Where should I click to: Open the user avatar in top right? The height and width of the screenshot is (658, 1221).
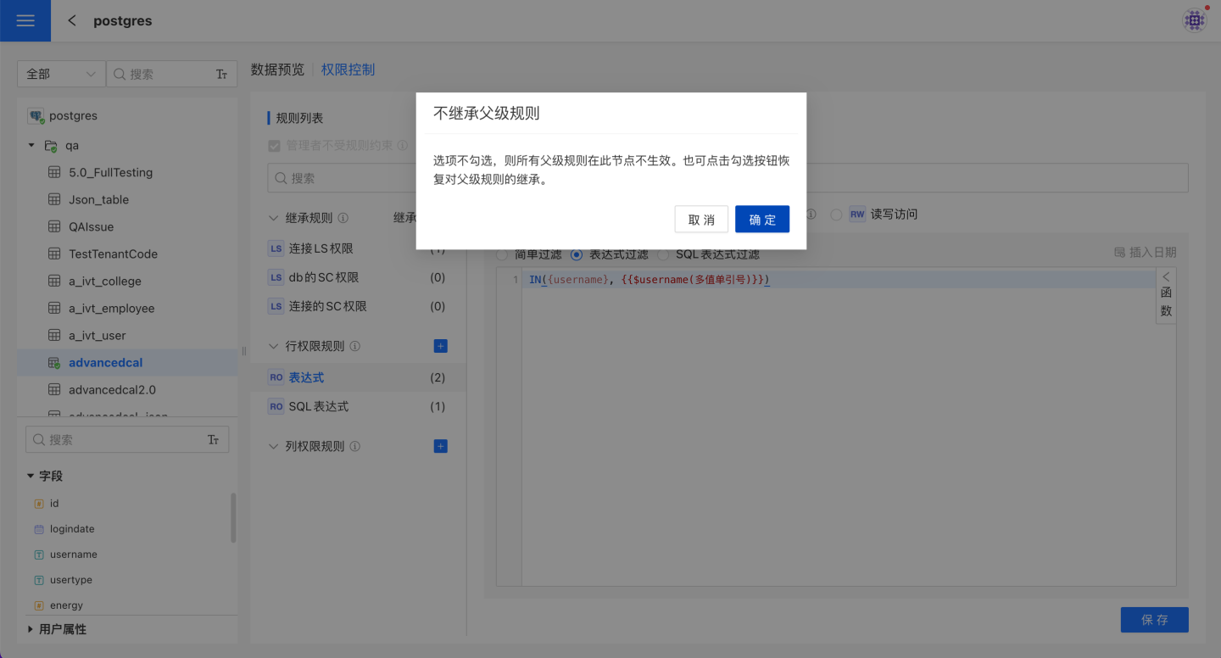pos(1194,20)
